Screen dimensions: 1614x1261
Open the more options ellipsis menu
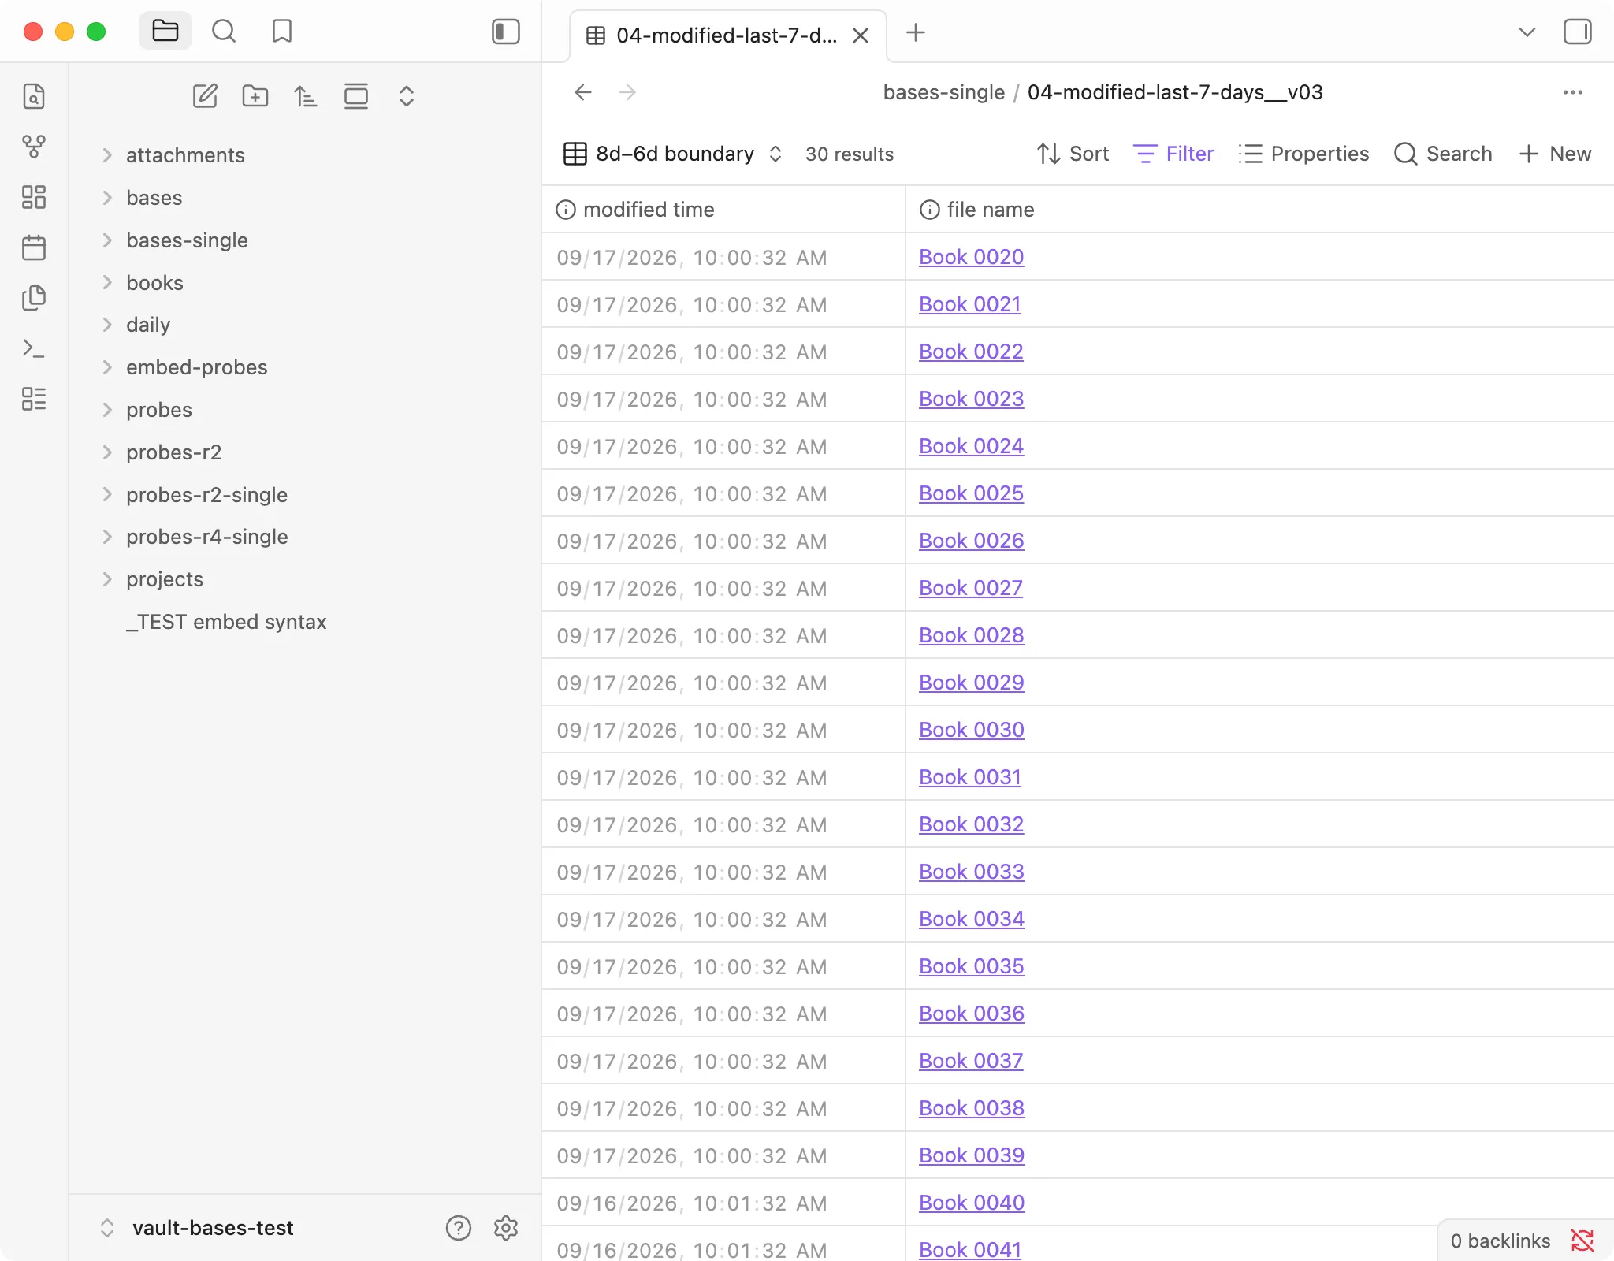point(1572,92)
